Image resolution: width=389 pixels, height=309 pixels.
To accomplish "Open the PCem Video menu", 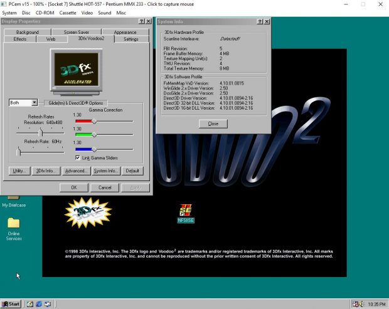I will coord(87,13).
